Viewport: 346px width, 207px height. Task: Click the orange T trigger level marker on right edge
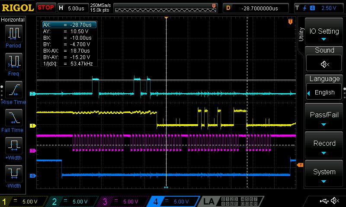click(300, 165)
